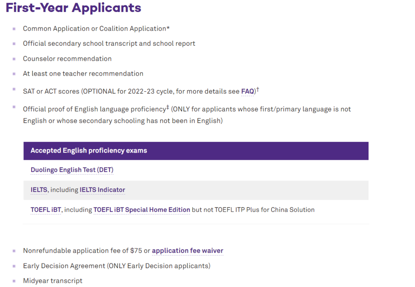Click Official proof of English language proficiency text
This screenshot has height=287, width=415.
pyautogui.click(x=95, y=109)
